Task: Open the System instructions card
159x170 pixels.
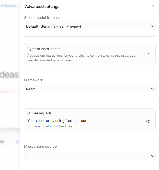Action: (90, 54)
